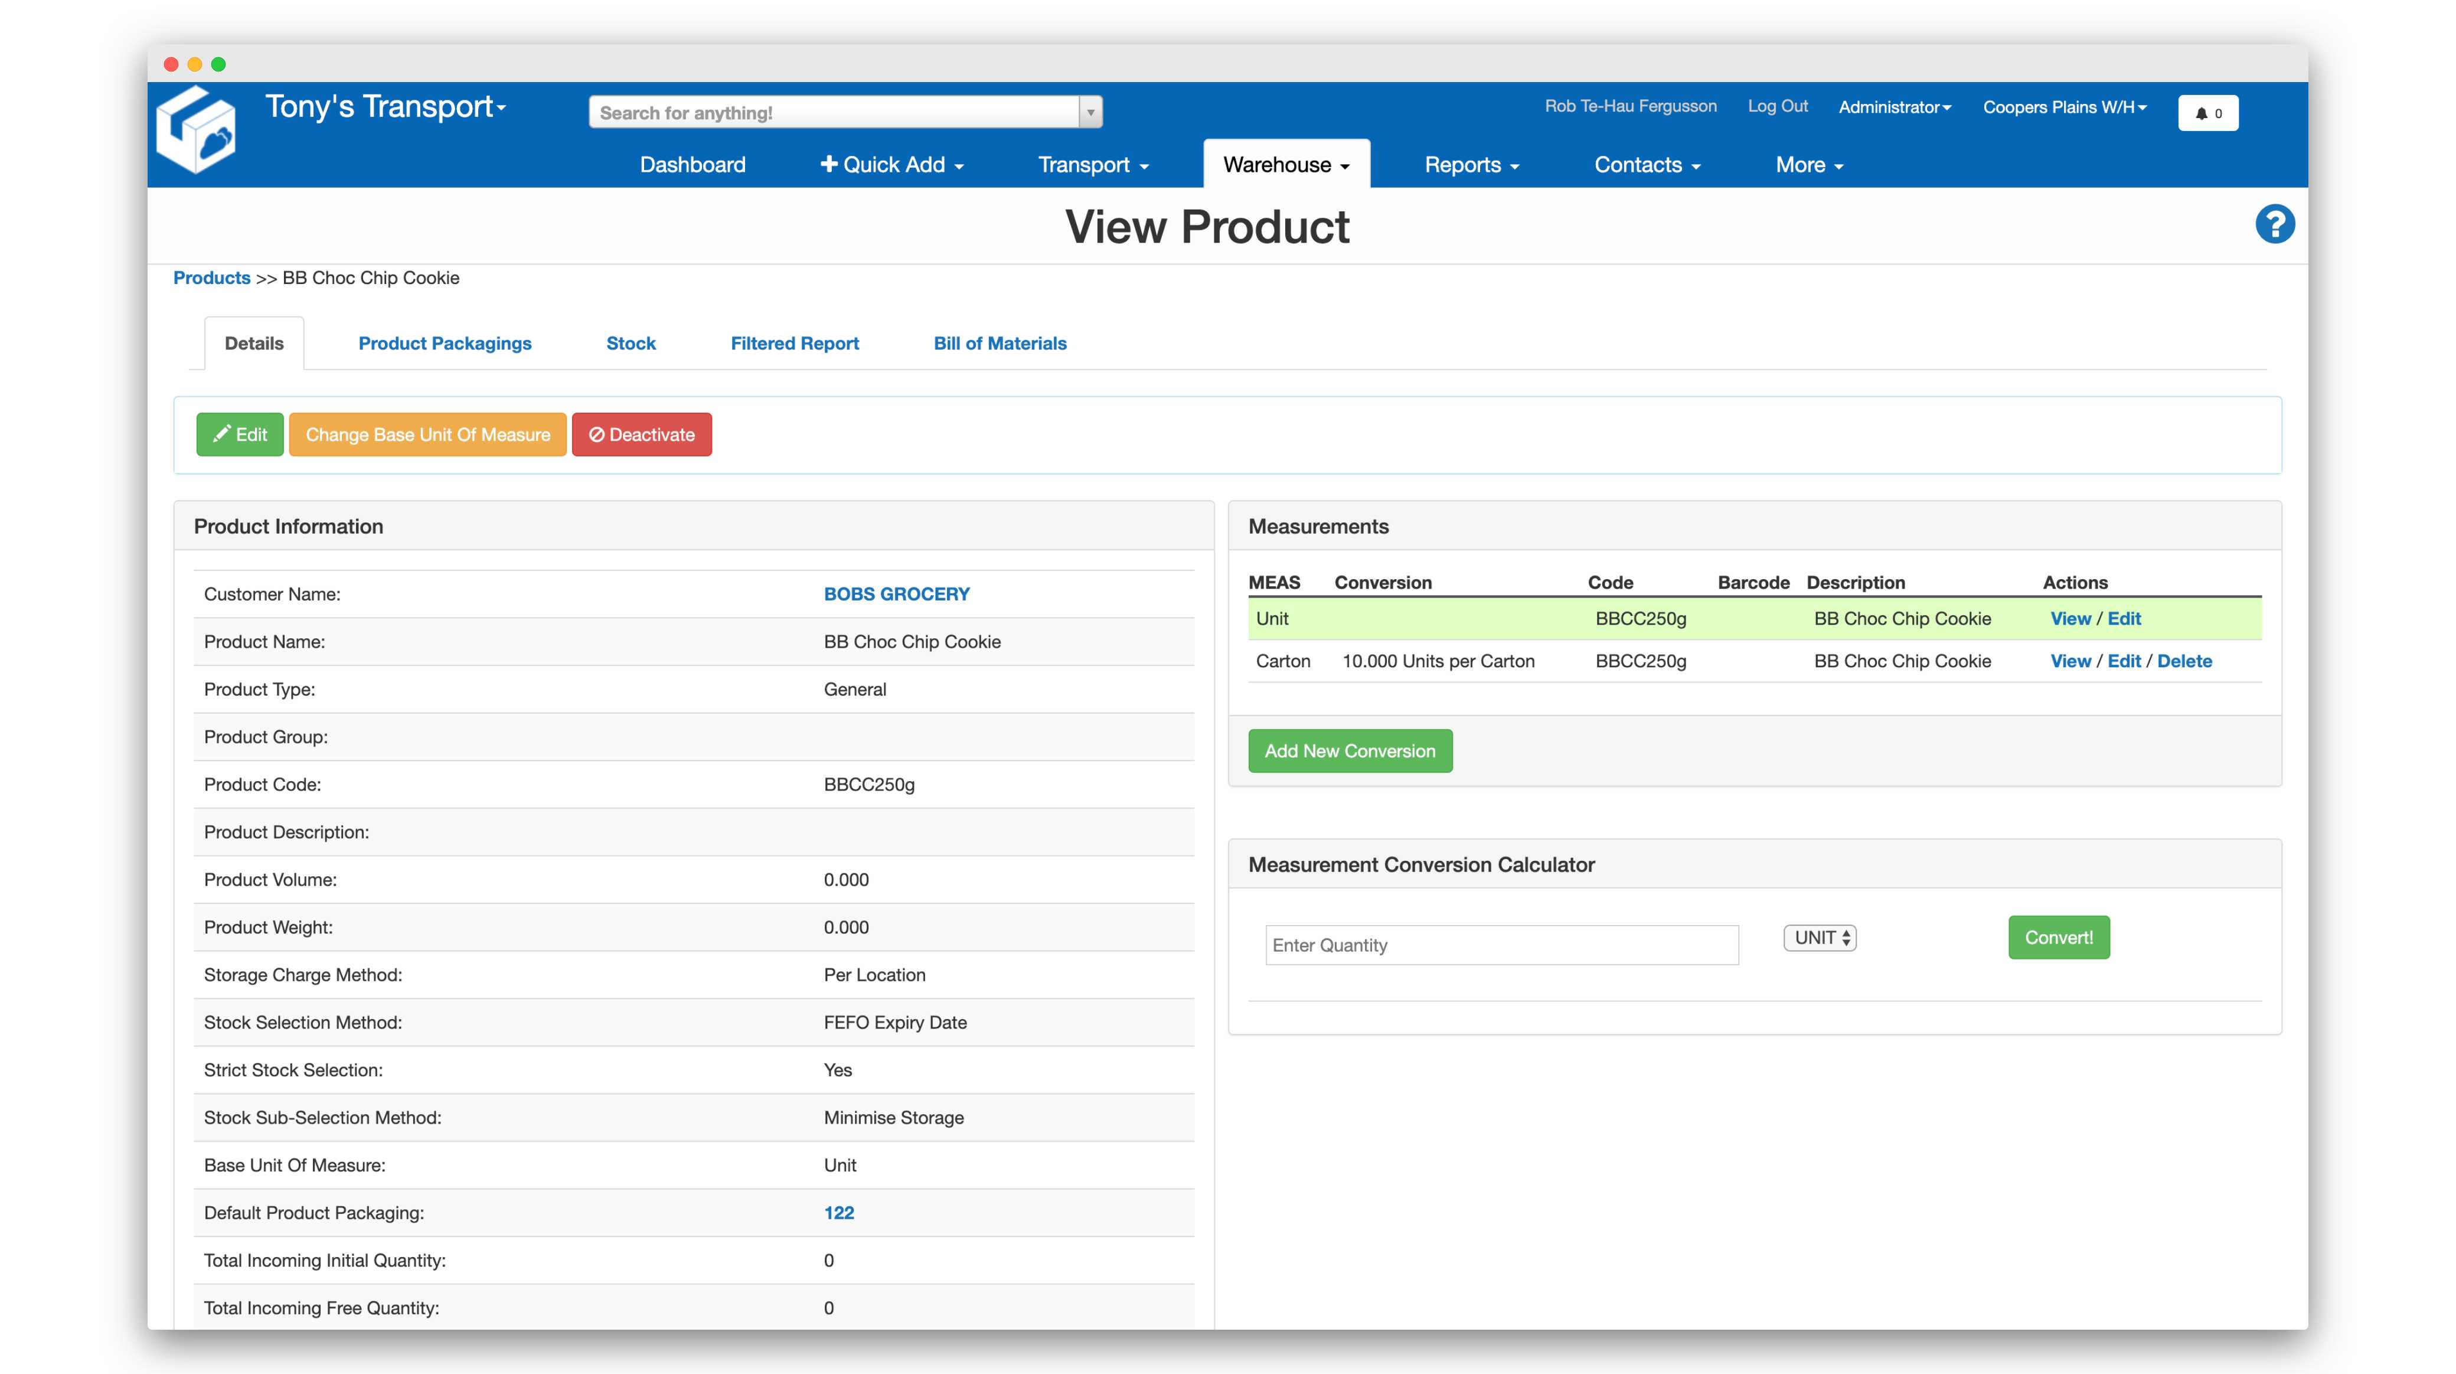
Task: Open Quick Add plus menu
Action: pyautogui.click(x=891, y=165)
